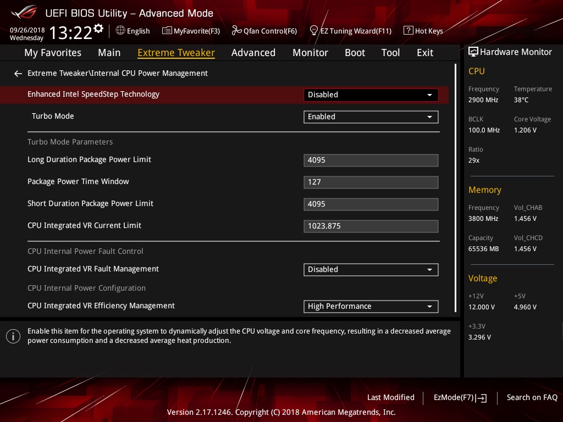Open CPU Integrated VR Efficiency Management dropdown
Image resolution: width=563 pixels, height=422 pixels.
pyautogui.click(x=371, y=307)
